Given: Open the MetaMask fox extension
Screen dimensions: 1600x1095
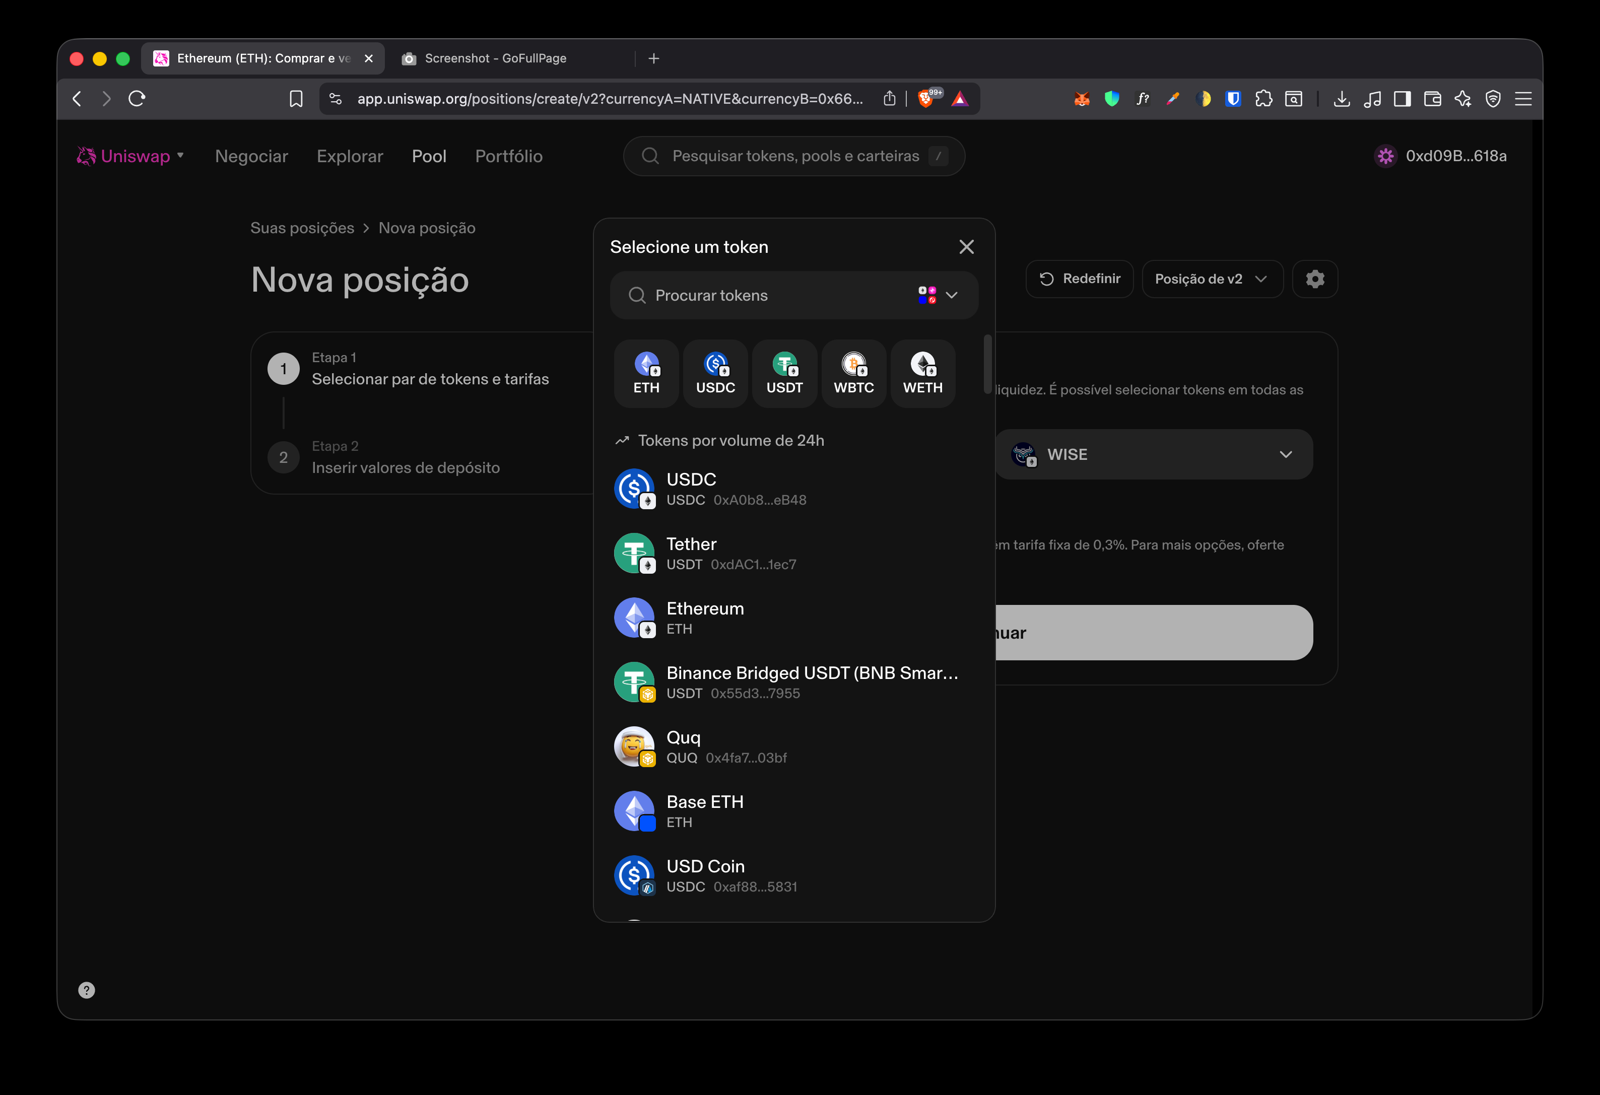Looking at the screenshot, I should 1082,99.
